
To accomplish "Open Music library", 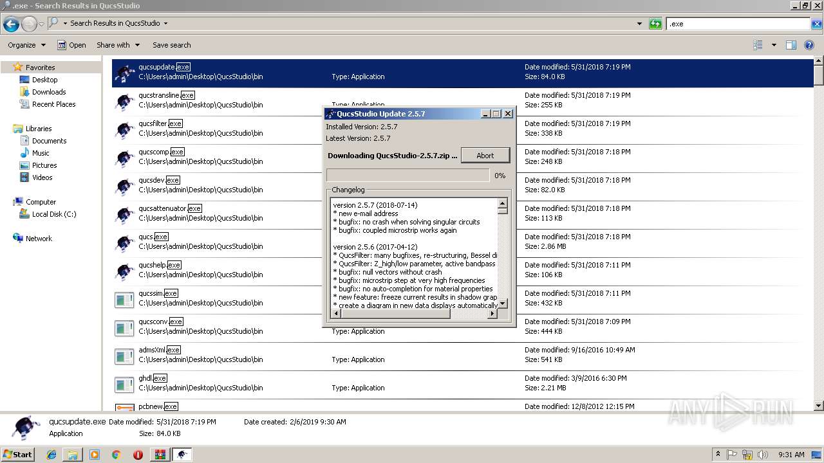I will 41,153.
